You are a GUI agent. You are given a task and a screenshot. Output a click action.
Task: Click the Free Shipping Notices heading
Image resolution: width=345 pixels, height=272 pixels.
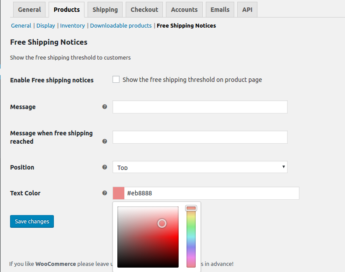tap(49, 42)
